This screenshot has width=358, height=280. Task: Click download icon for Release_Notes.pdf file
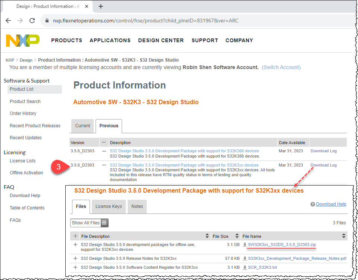coord(245,258)
